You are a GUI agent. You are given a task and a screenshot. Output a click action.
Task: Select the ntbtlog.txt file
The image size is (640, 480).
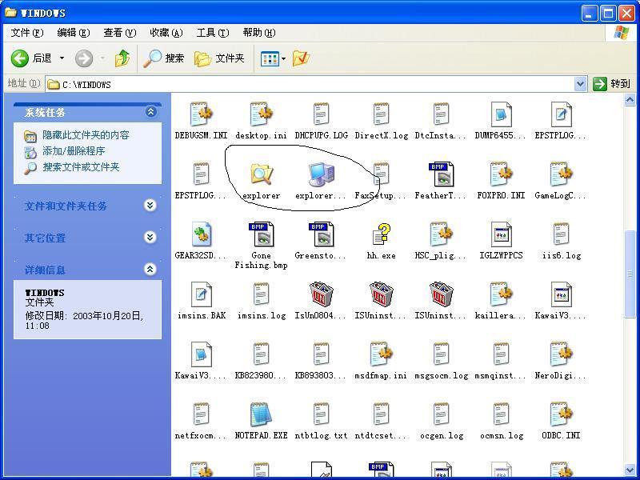(x=322, y=421)
